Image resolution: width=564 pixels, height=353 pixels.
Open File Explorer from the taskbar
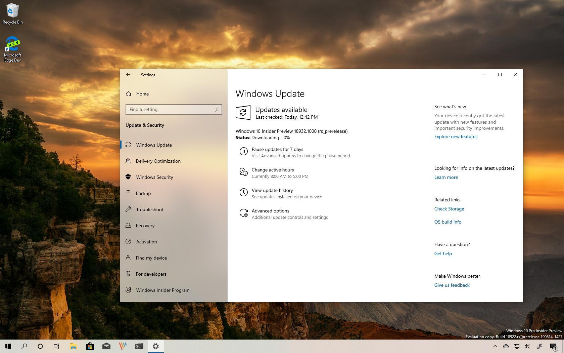tap(73, 346)
